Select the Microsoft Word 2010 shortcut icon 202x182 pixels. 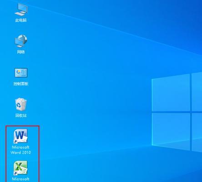[x=20, y=136]
